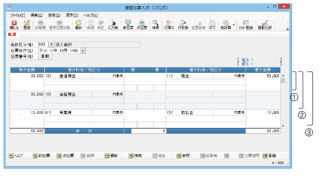
Task: Go to previous slip with 前伝票 icon
Action: [x=128, y=24]
